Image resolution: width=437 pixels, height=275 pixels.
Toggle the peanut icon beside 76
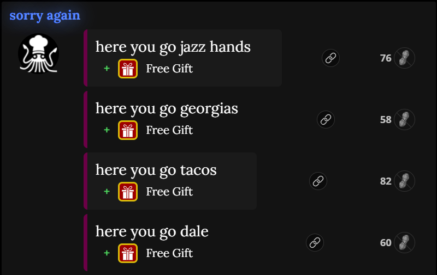click(404, 58)
